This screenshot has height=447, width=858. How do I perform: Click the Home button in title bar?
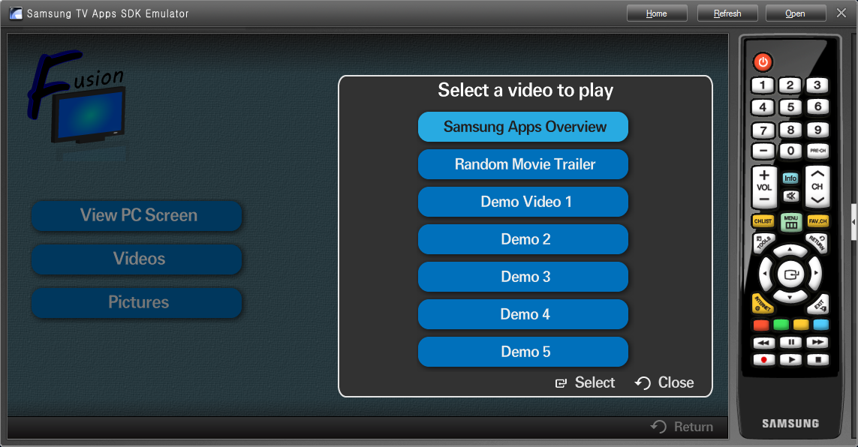pos(657,13)
